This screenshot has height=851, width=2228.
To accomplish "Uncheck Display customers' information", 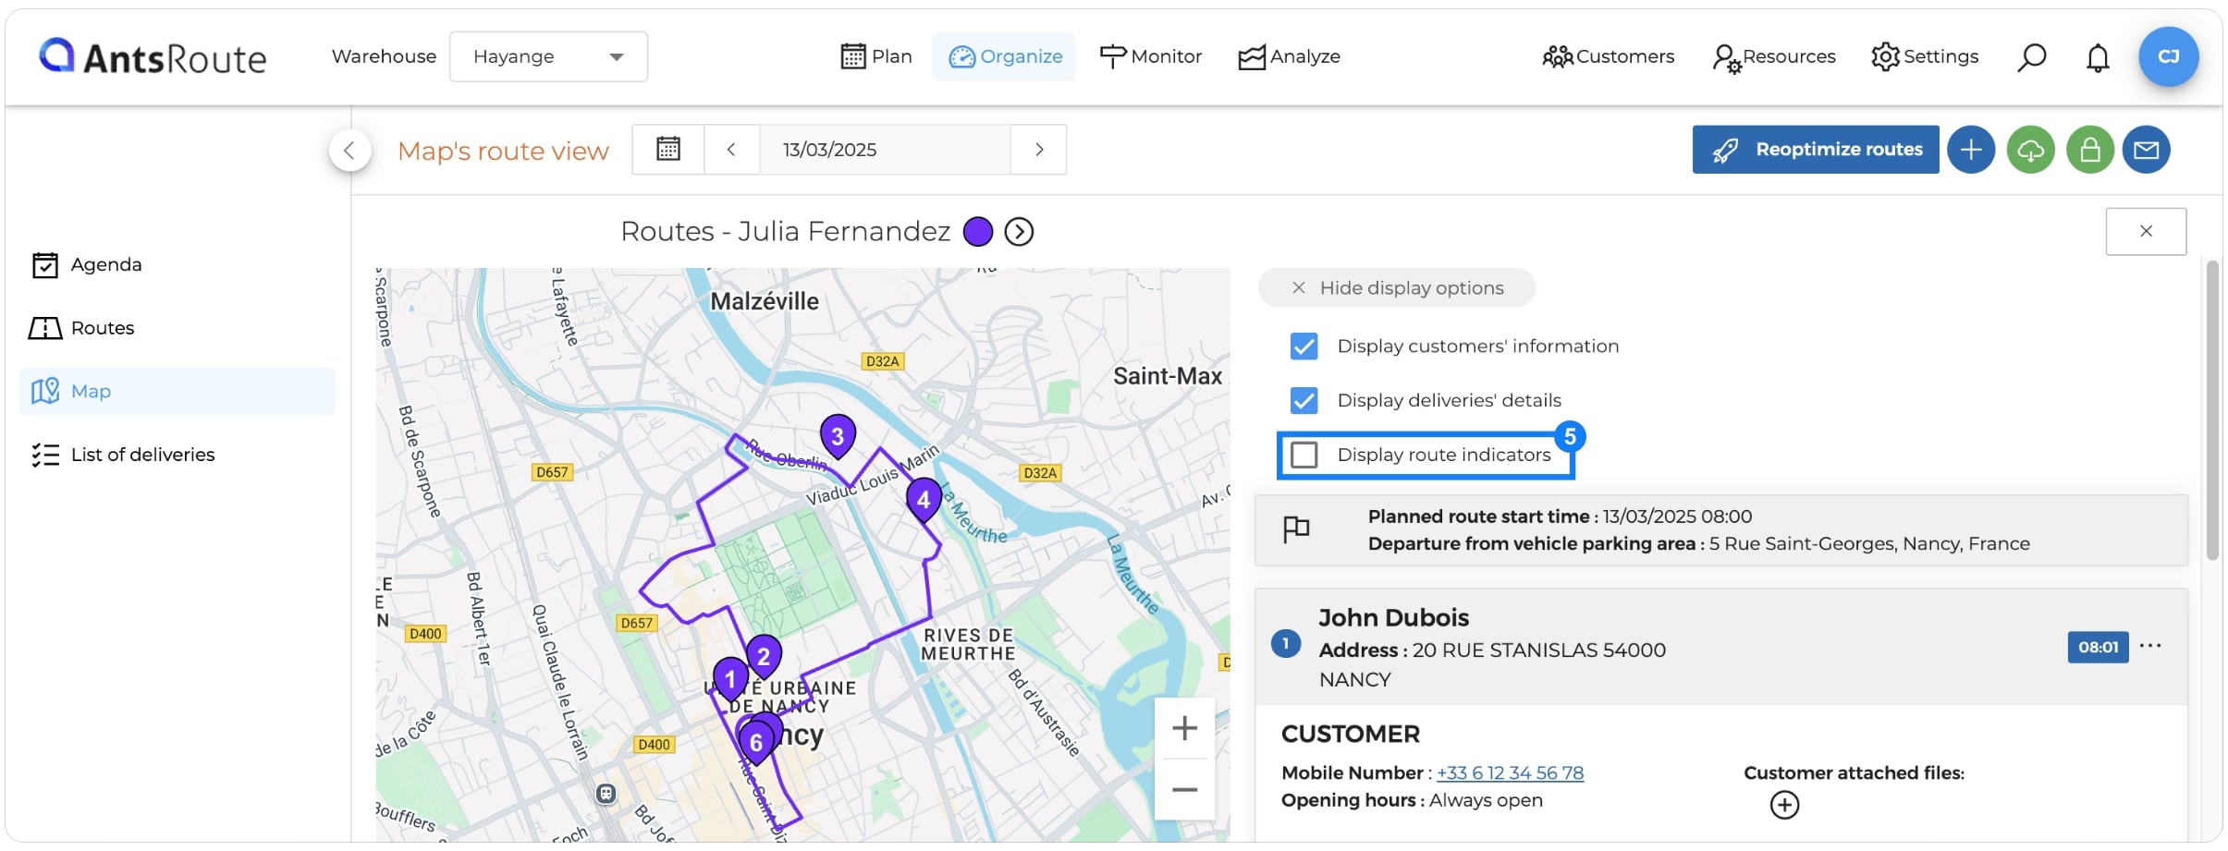I will point(1304,346).
